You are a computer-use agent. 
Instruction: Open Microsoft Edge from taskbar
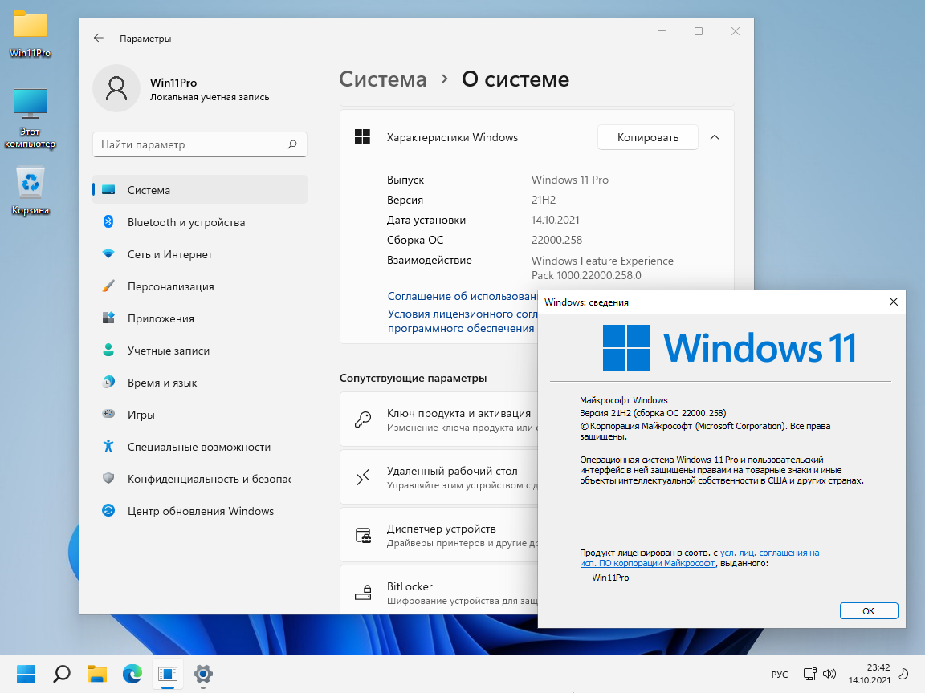click(x=132, y=673)
